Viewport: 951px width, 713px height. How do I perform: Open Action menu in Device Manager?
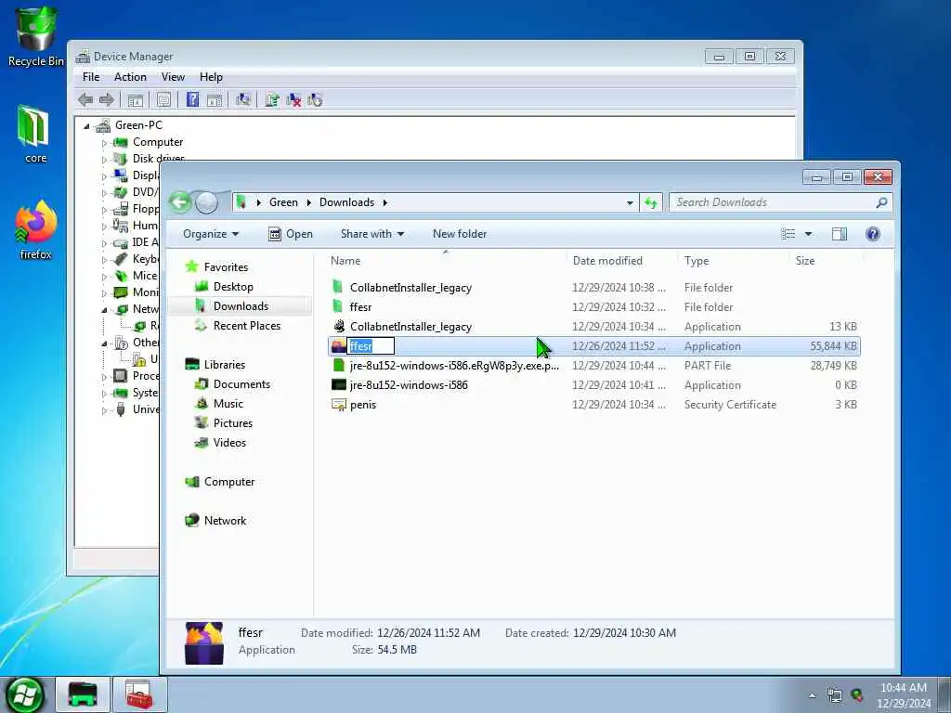[x=130, y=77]
